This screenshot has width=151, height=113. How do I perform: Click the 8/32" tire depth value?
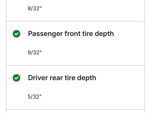pyautogui.click(x=35, y=8)
